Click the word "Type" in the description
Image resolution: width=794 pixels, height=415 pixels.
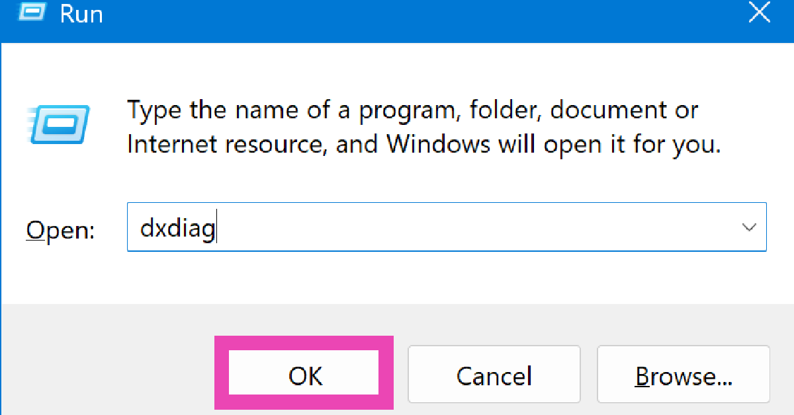click(x=154, y=110)
